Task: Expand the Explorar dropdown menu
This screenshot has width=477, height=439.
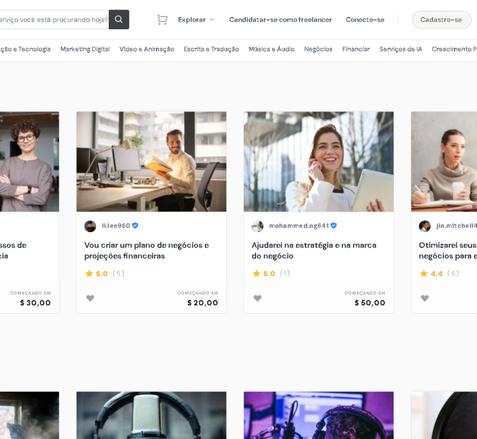Action: click(196, 20)
